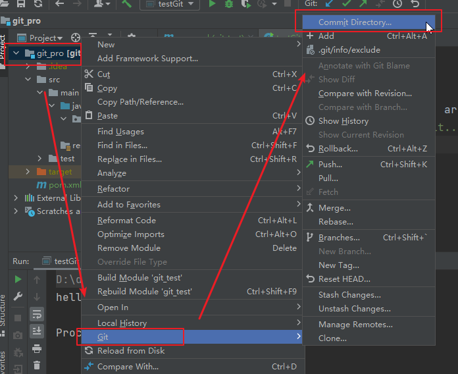
Task: Toggle Soft-Wrap icon in Run panel
Action: click(x=37, y=314)
